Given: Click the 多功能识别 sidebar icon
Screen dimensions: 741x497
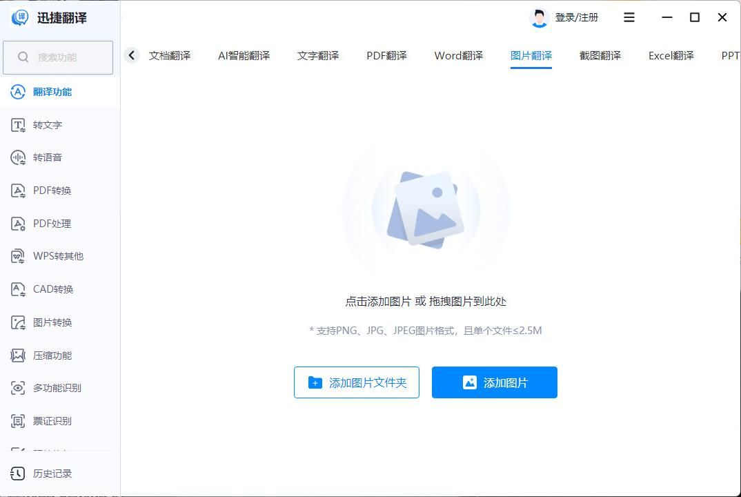Looking at the screenshot, I should (18, 388).
